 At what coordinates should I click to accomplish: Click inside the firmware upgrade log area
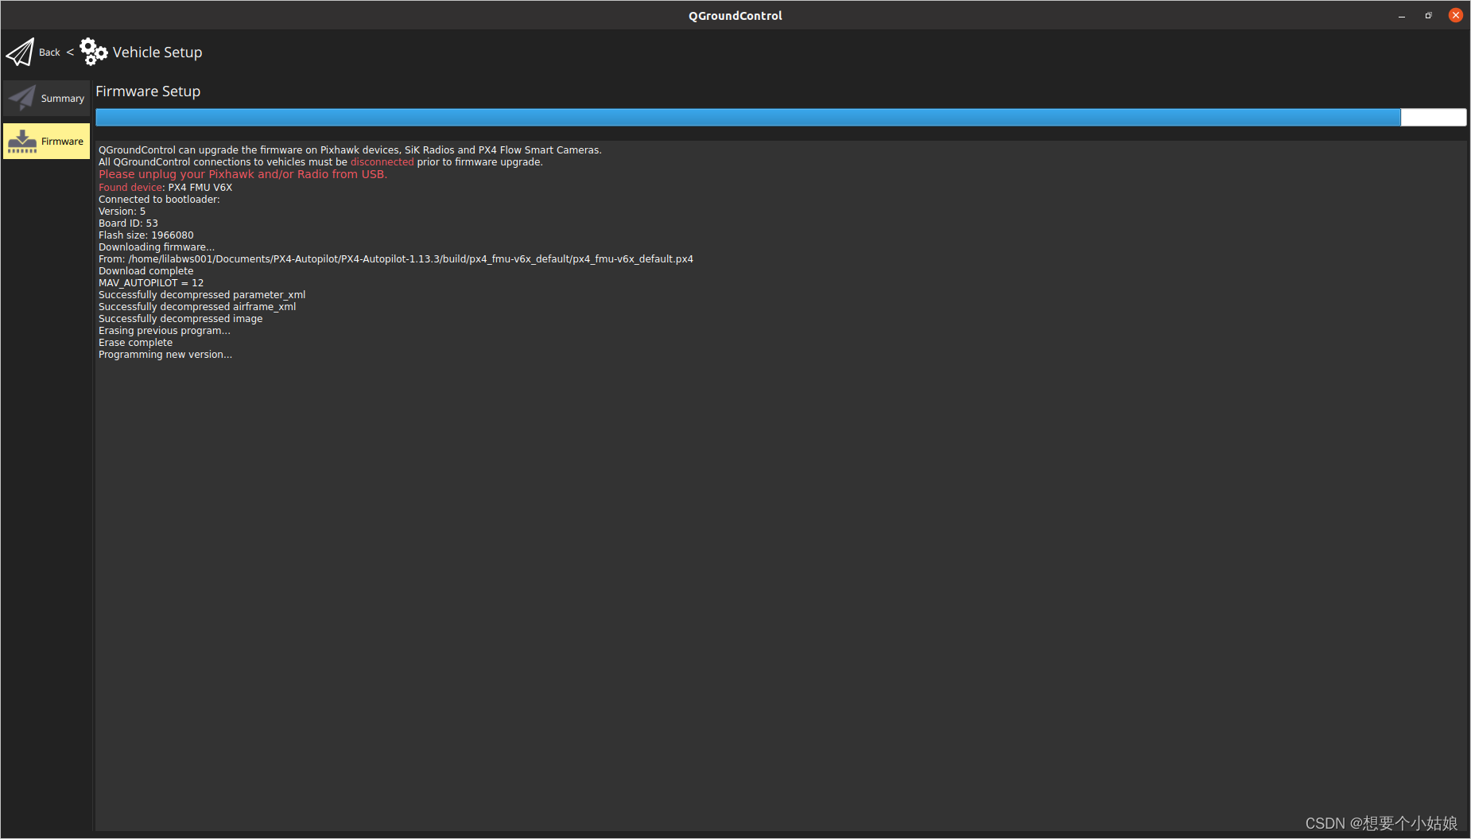716,477
